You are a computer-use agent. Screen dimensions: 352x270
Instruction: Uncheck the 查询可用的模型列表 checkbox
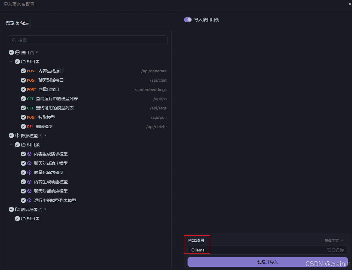click(23, 108)
